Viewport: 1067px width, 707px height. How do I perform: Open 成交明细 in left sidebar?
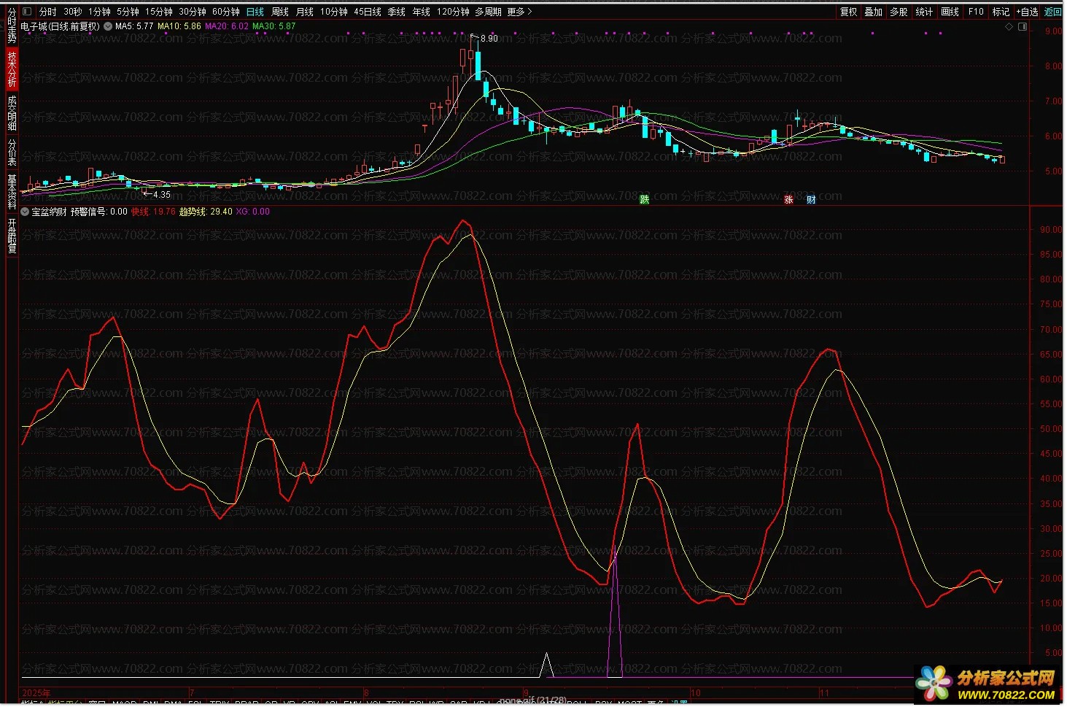click(12, 113)
